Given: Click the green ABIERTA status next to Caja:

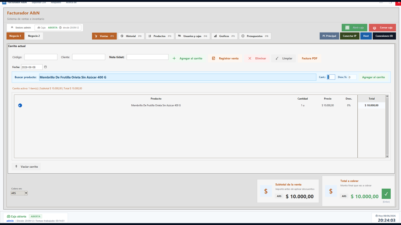Looking at the screenshot, I should pyautogui.click(x=53, y=28).
